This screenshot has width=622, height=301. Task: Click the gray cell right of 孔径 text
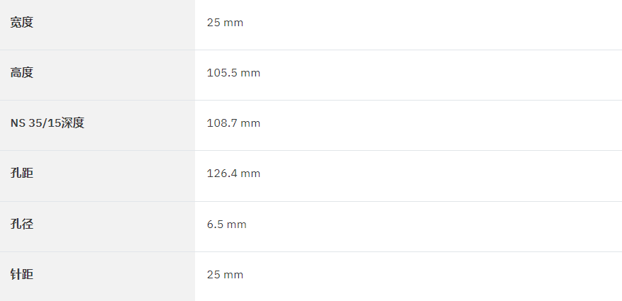pos(114,227)
